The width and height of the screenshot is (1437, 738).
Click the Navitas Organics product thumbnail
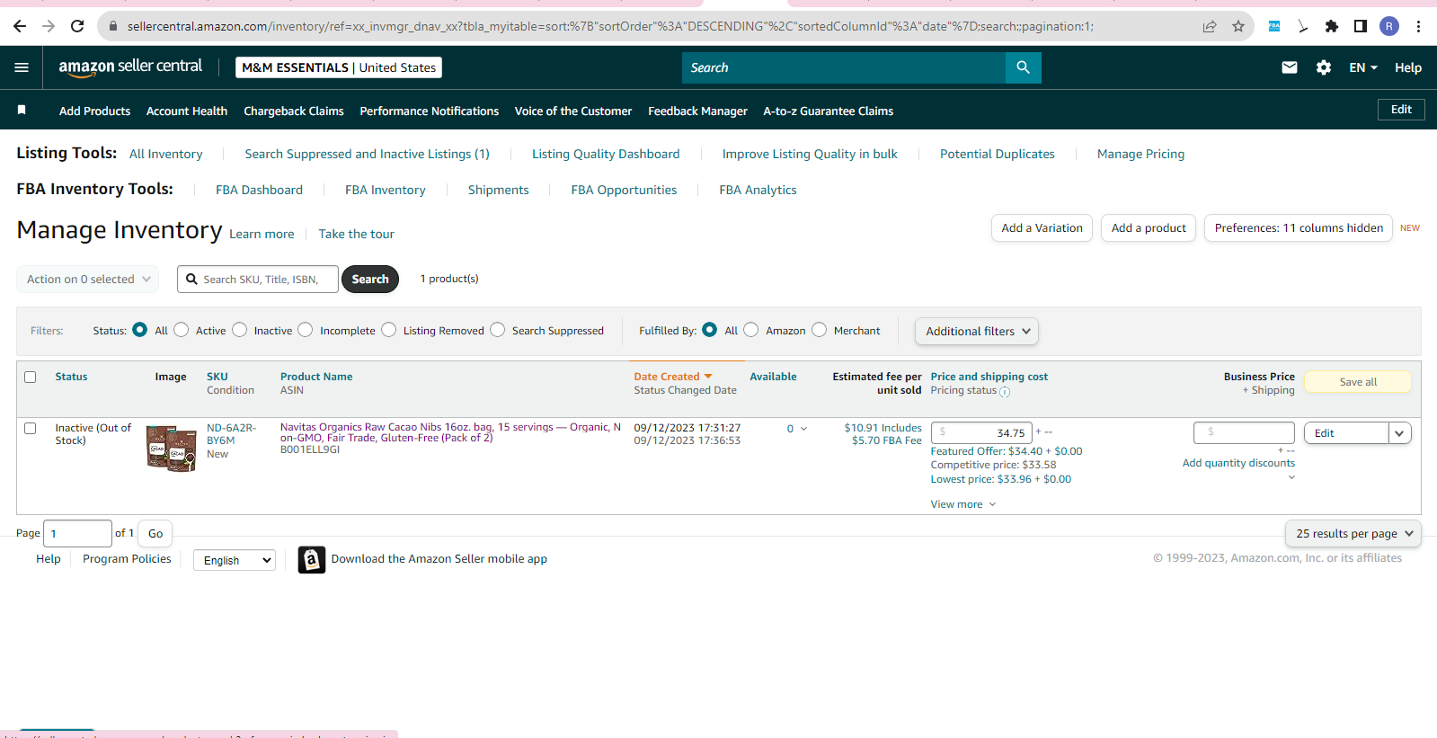tap(172, 449)
